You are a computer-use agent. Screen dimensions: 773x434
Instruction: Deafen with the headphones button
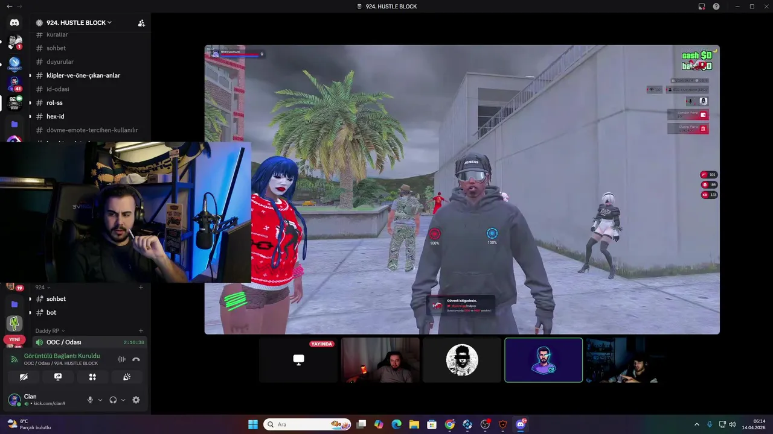pyautogui.click(x=113, y=400)
